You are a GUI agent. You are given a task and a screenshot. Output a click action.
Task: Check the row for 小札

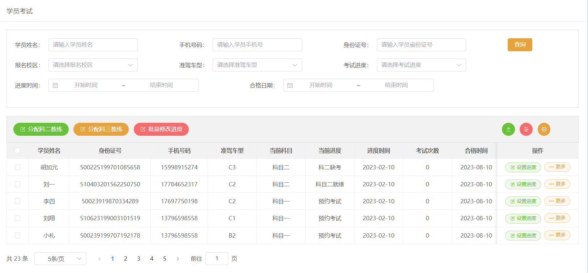click(17, 235)
